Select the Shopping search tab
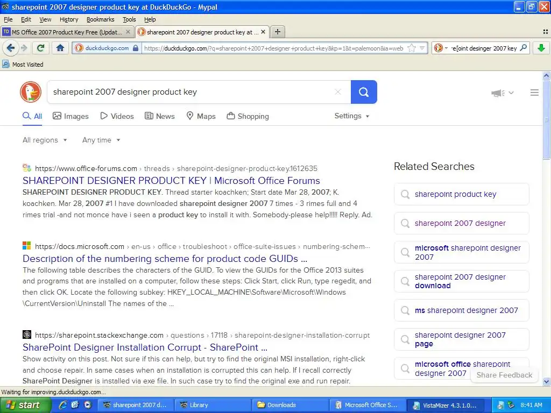The width and height of the screenshot is (551, 413). tap(248, 116)
